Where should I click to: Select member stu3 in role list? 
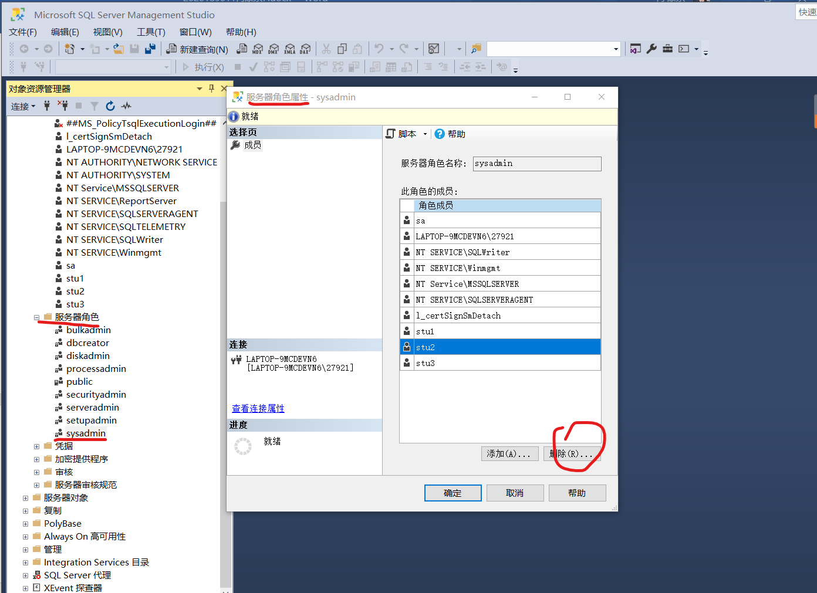coord(500,363)
